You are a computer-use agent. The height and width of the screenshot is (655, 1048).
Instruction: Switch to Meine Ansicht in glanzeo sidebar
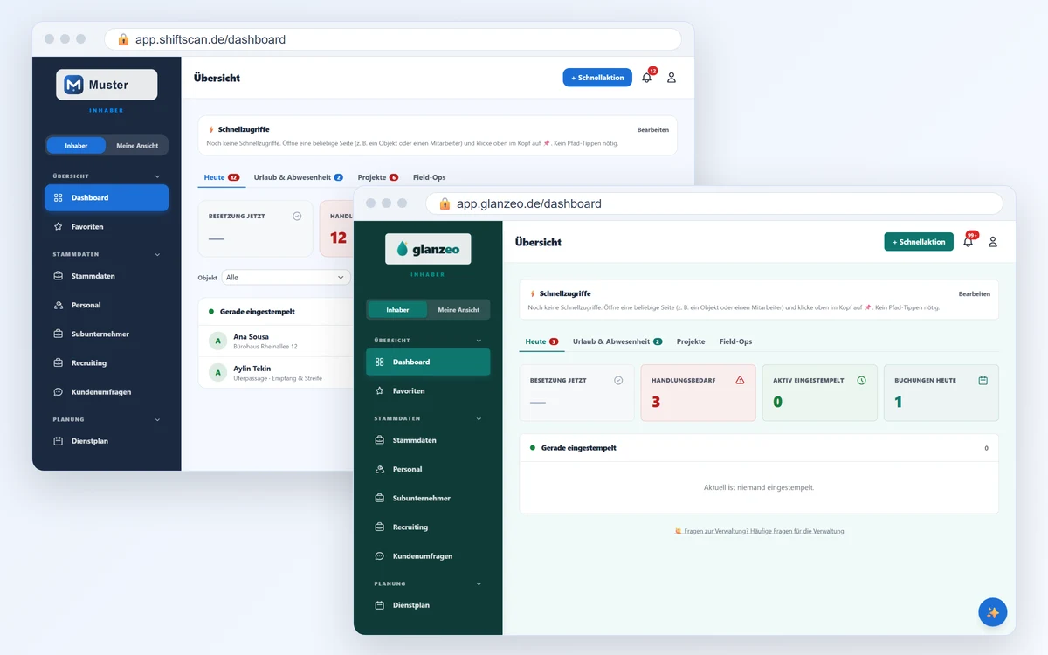pos(458,309)
